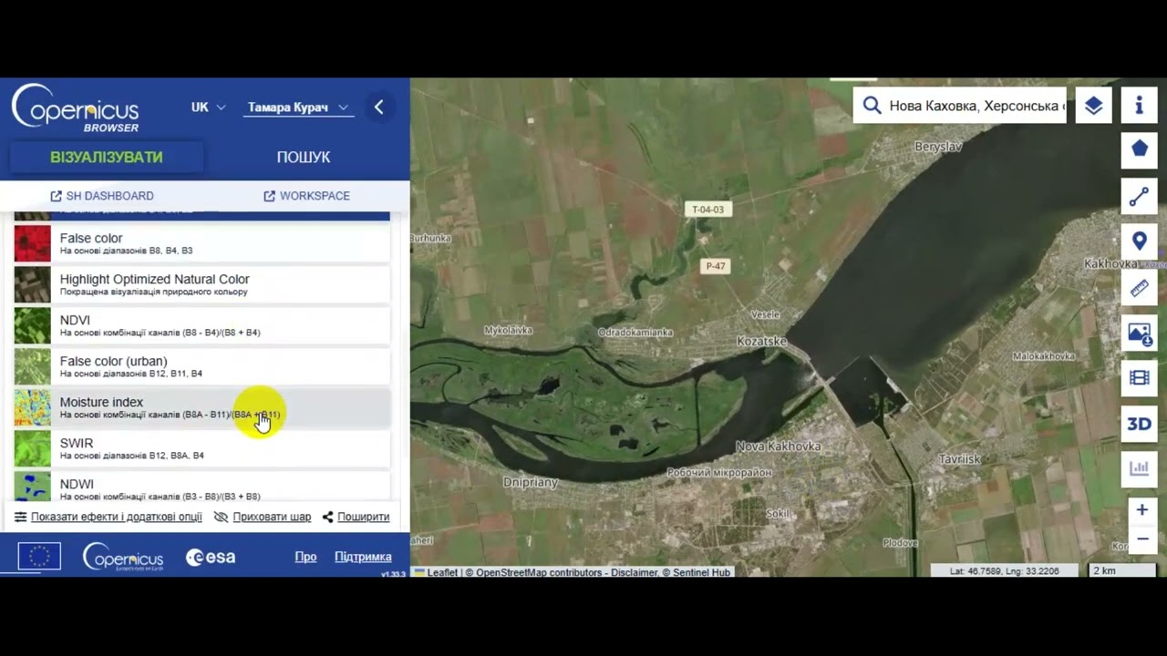The height and width of the screenshot is (656, 1167).
Task: Click the ESA logo in footer
Action: (211, 557)
